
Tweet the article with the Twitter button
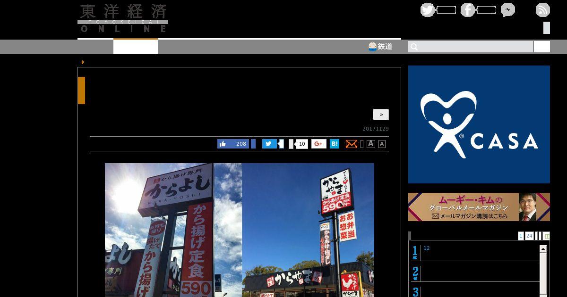click(x=269, y=144)
